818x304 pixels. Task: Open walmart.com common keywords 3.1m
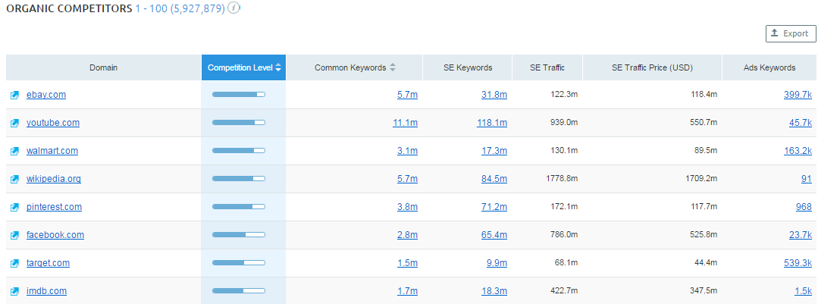407,151
